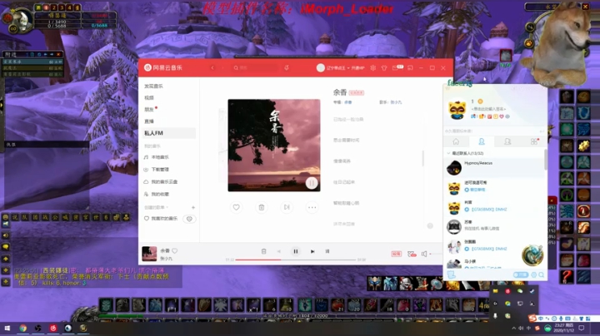Open 发现音乐 in the sidebar
Screen dimensions: 600x336
(153, 86)
